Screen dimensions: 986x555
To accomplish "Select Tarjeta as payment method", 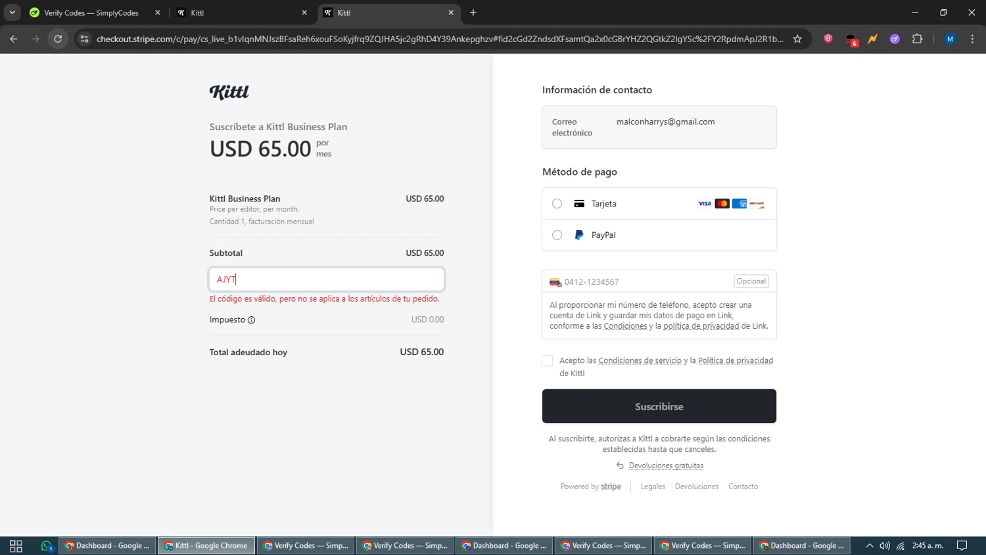I will [557, 204].
